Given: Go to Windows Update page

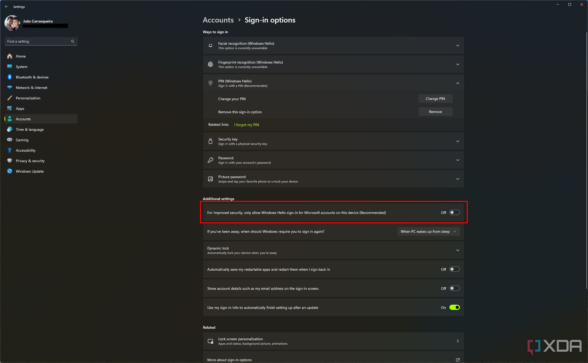Looking at the screenshot, I should click(x=41, y=171).
